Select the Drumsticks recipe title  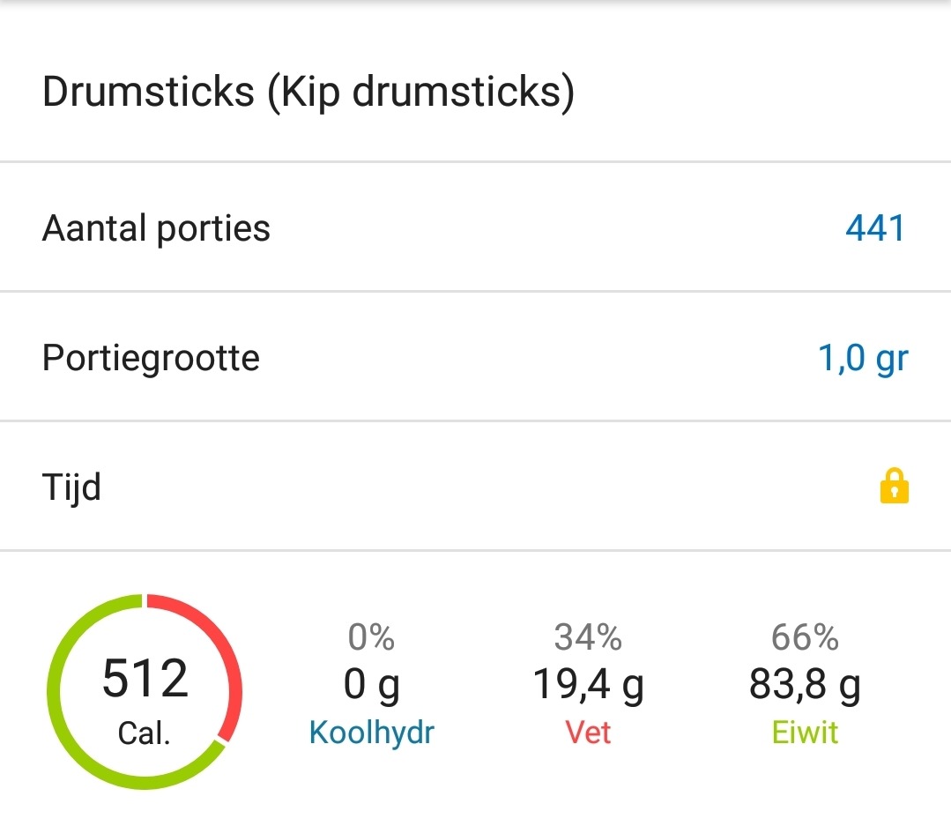pyautogui.click(x=308, y=92)
